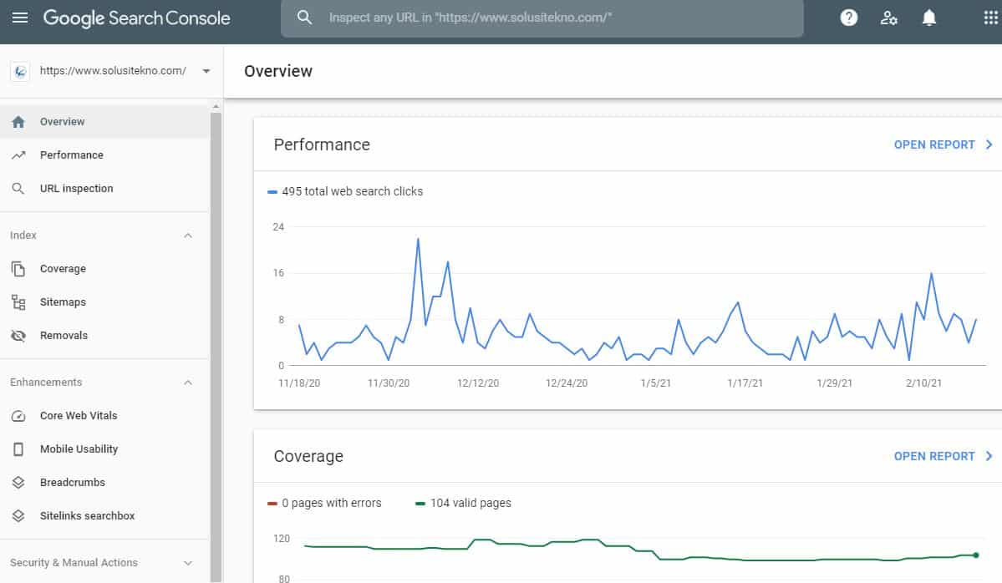Viewport: 1002px width, 583px height.
Task: Click the Google Search Console logo
Action: [137, 18]
